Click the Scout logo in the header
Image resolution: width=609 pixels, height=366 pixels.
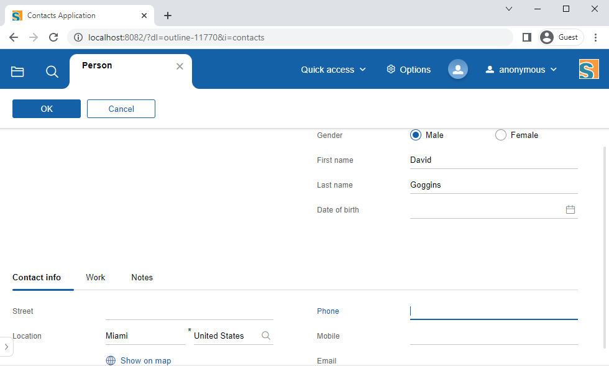pyautogui.click(x=588, y=69)
